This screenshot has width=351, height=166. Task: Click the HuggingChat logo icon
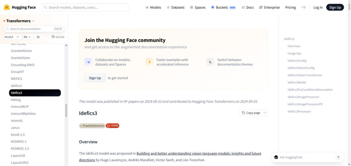pyautogui.click(x=276, y=157)
